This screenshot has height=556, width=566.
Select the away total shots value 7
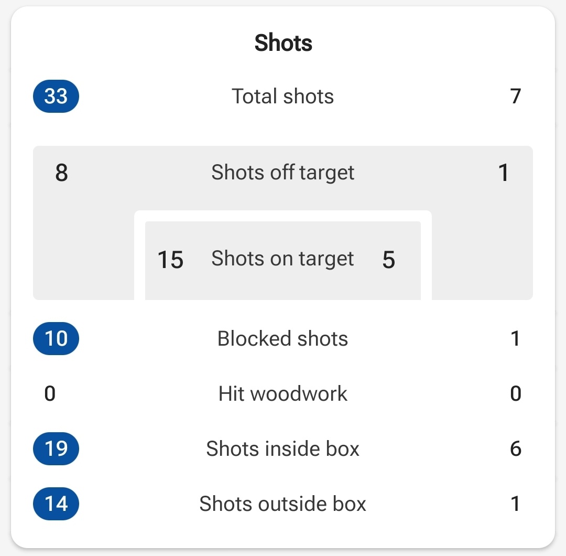516,96
